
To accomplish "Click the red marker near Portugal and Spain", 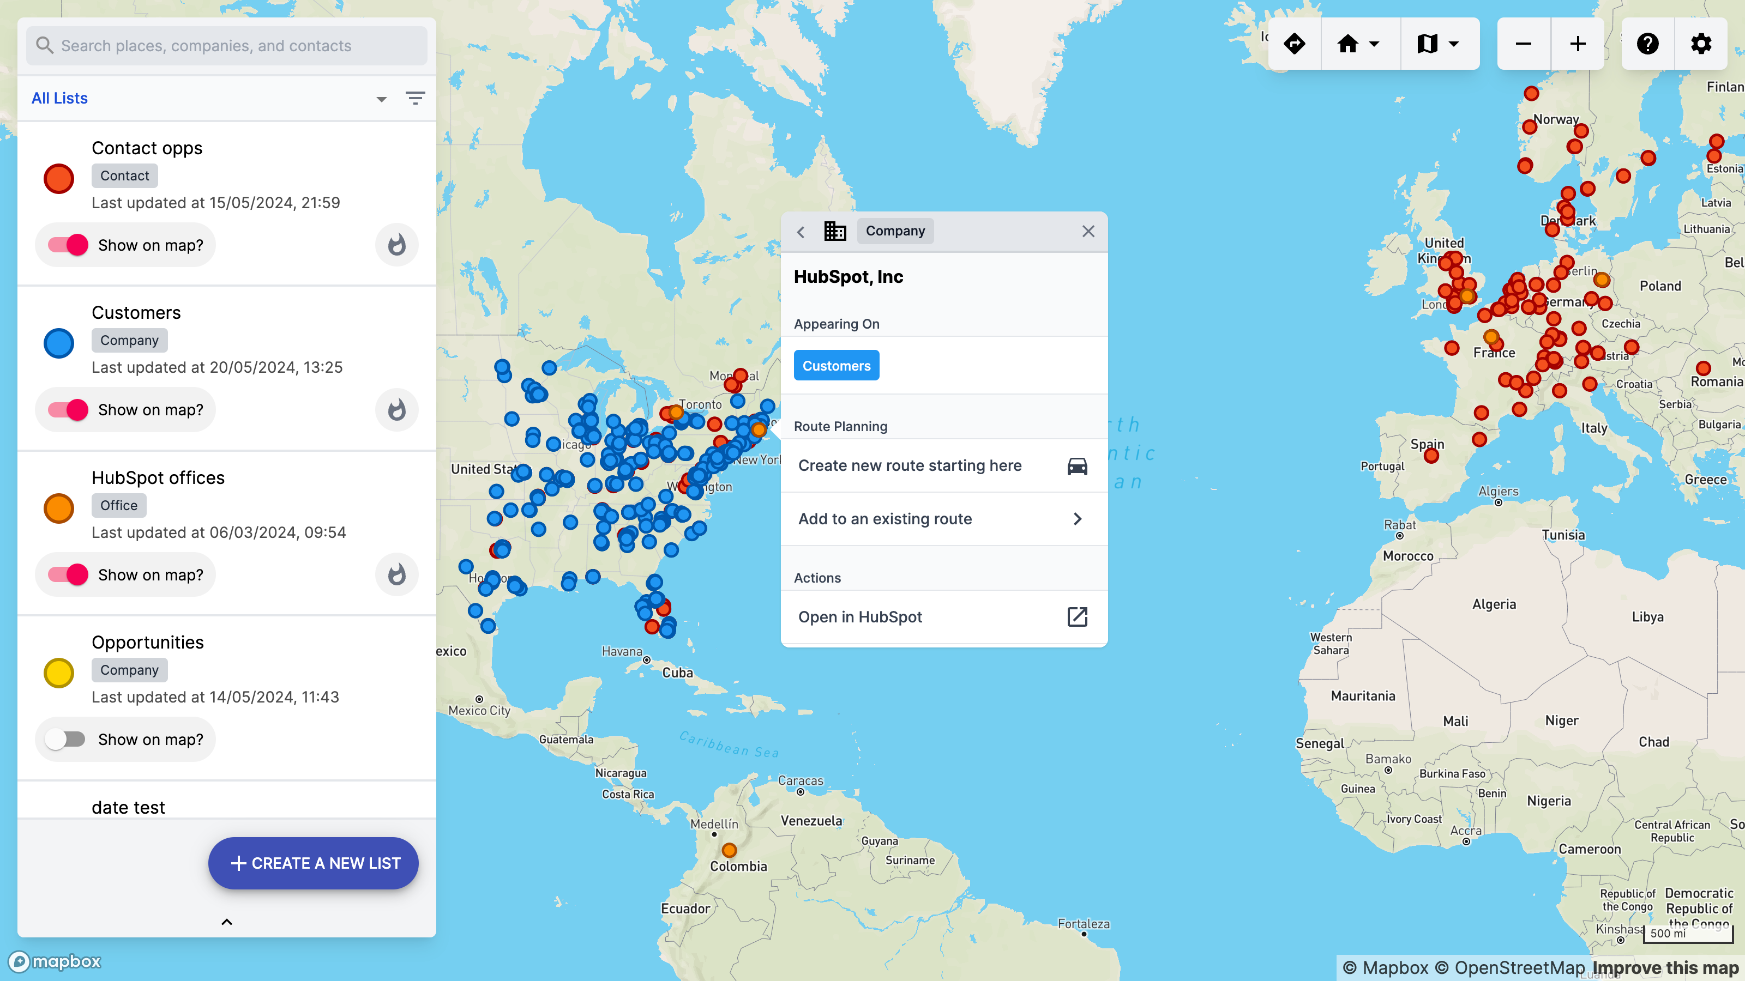I will (1431, 456).
